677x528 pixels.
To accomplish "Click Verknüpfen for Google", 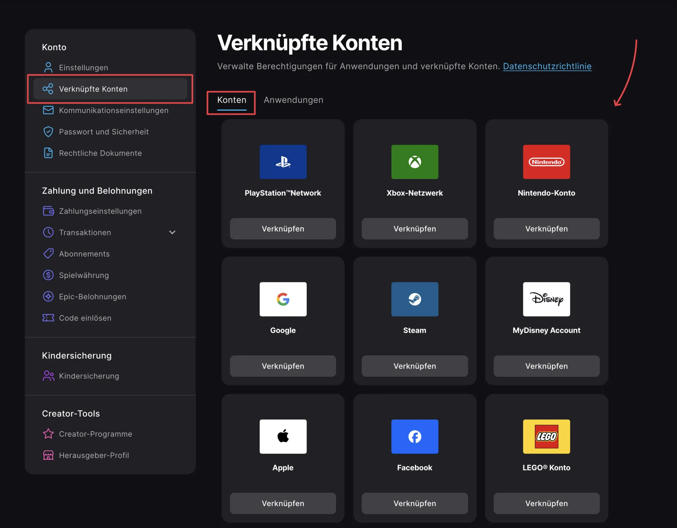I will pyautogui.click(x=283, y=366).
